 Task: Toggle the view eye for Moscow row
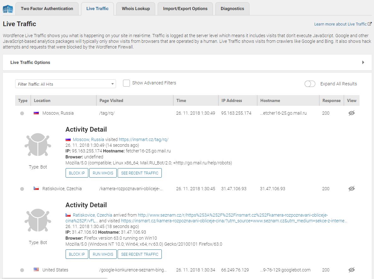point(352,113)
